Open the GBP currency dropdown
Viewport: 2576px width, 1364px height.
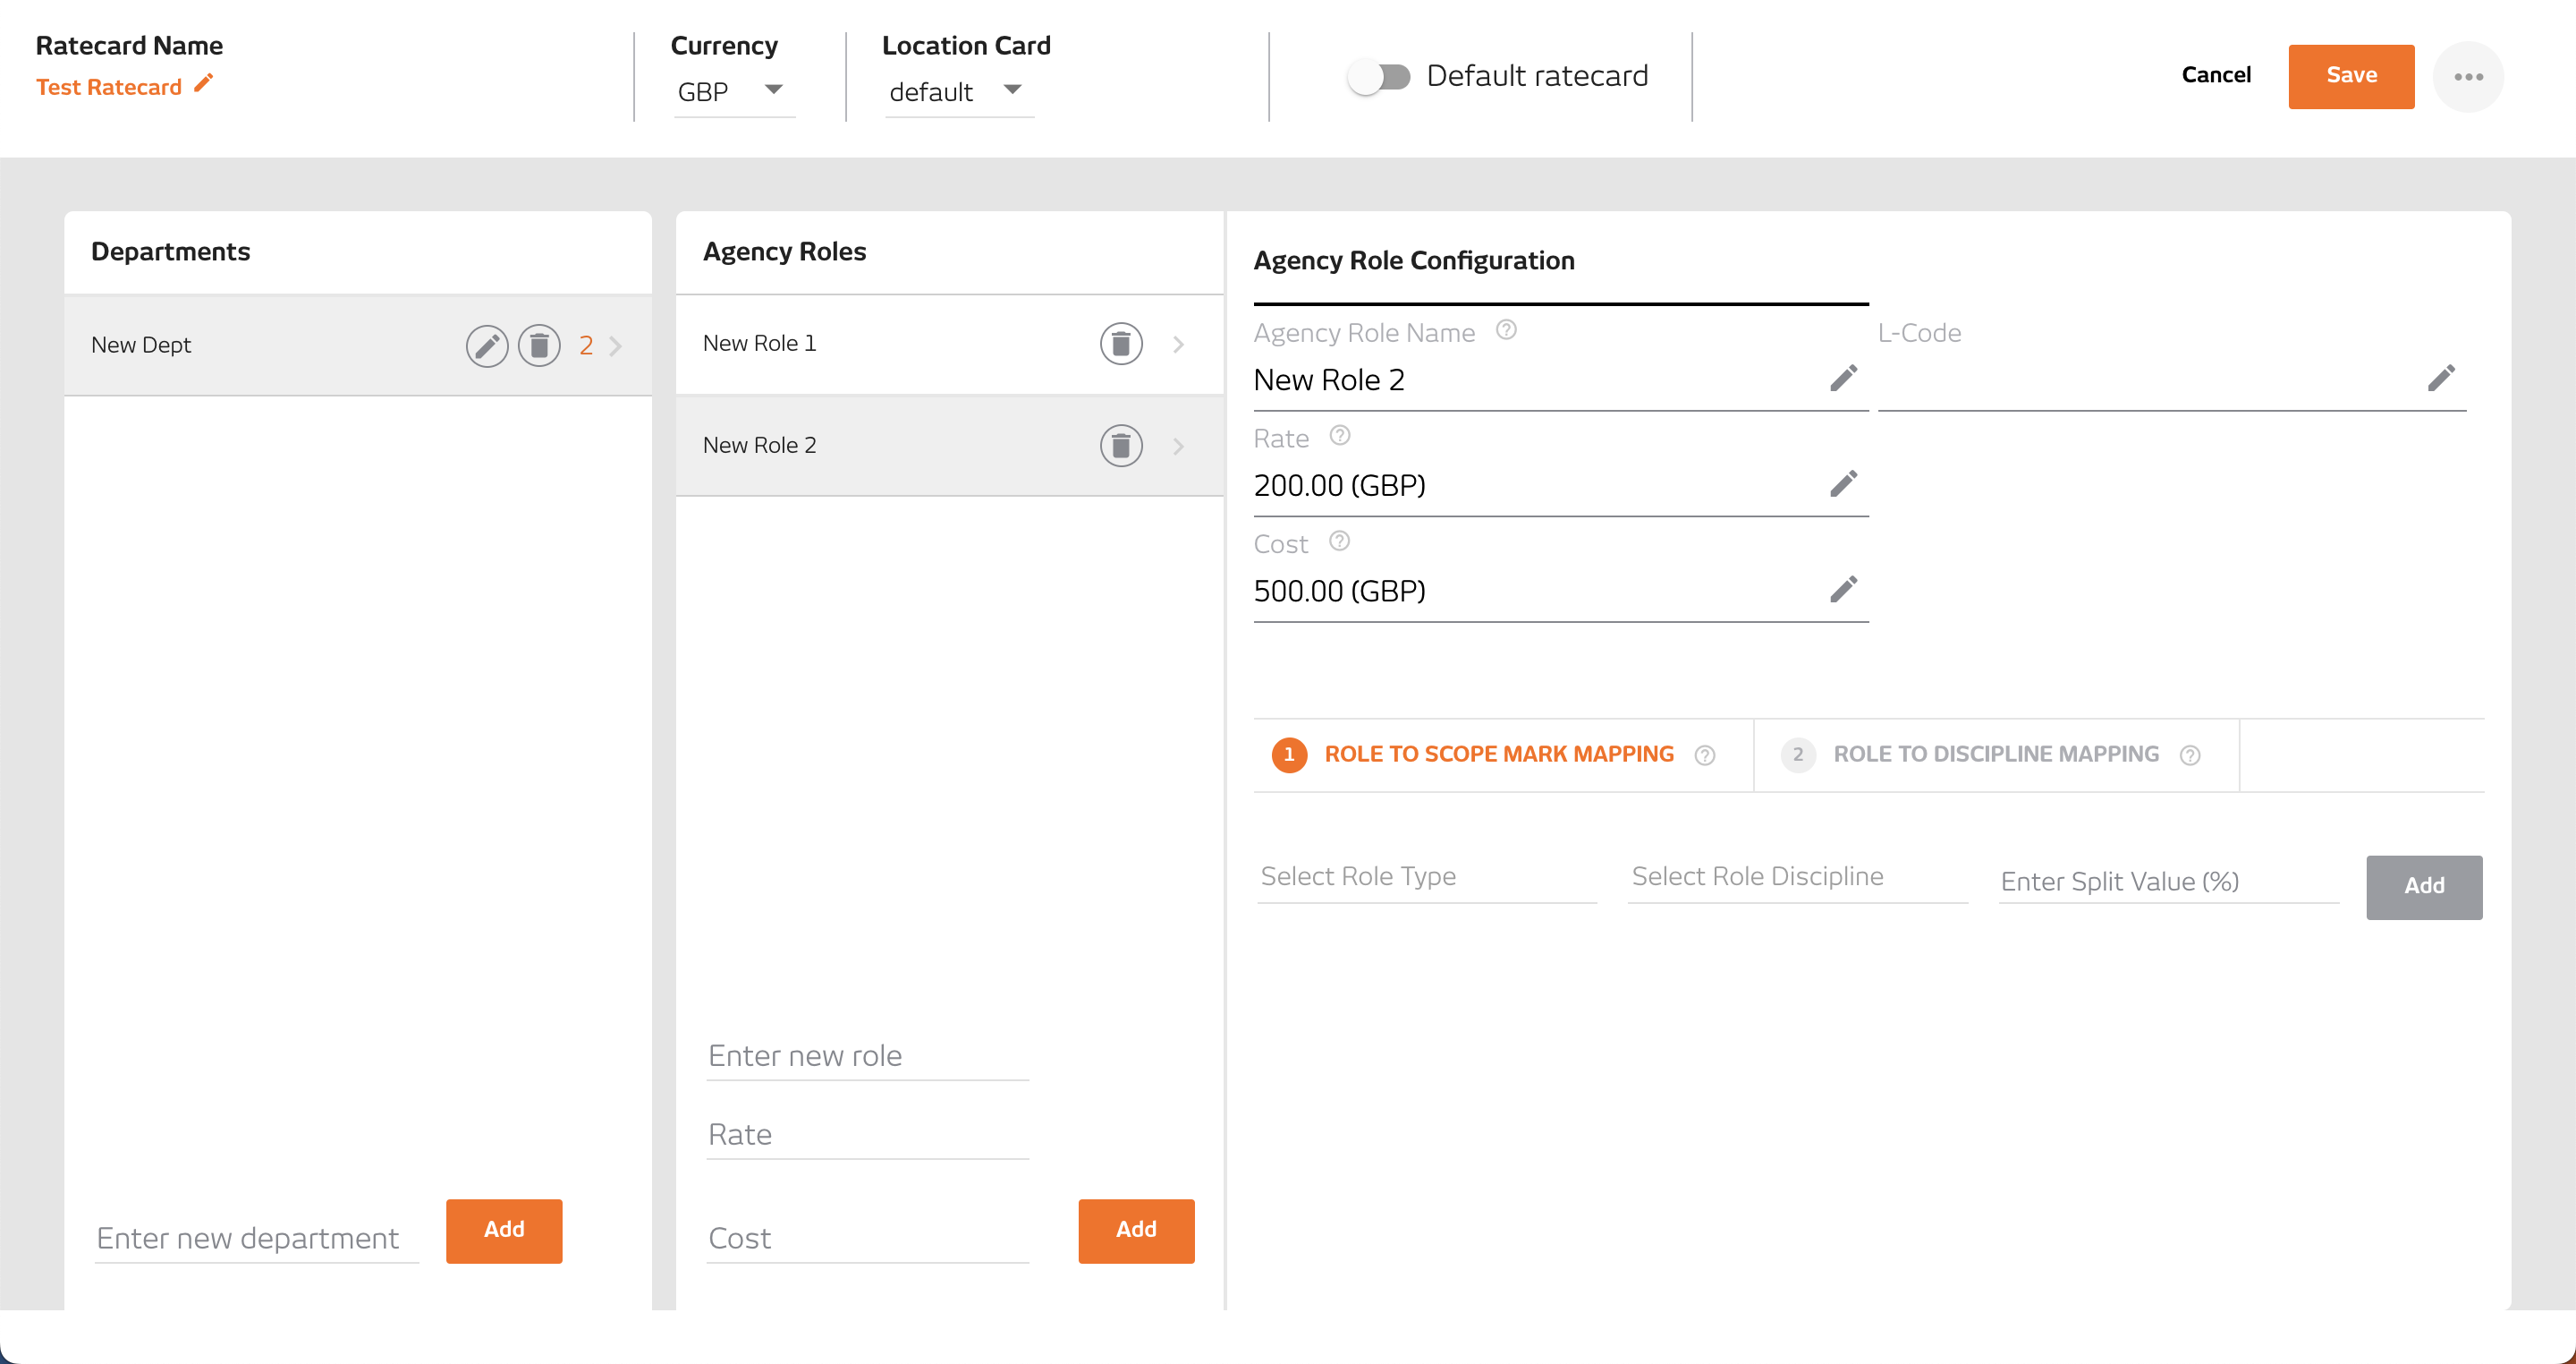[x=734, y=91]
